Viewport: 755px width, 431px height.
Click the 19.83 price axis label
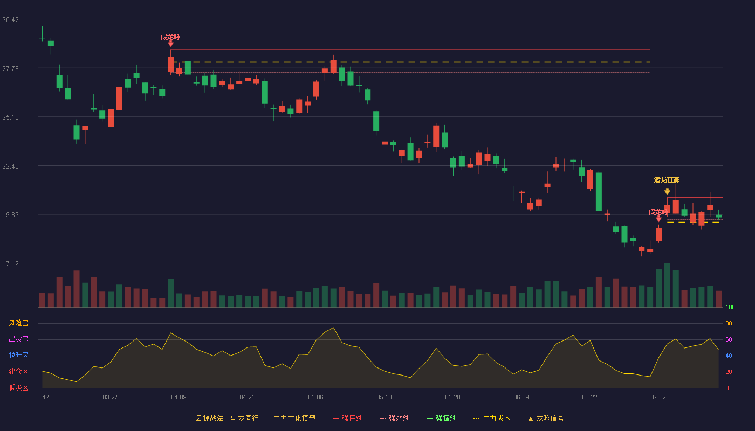(10, 215)
